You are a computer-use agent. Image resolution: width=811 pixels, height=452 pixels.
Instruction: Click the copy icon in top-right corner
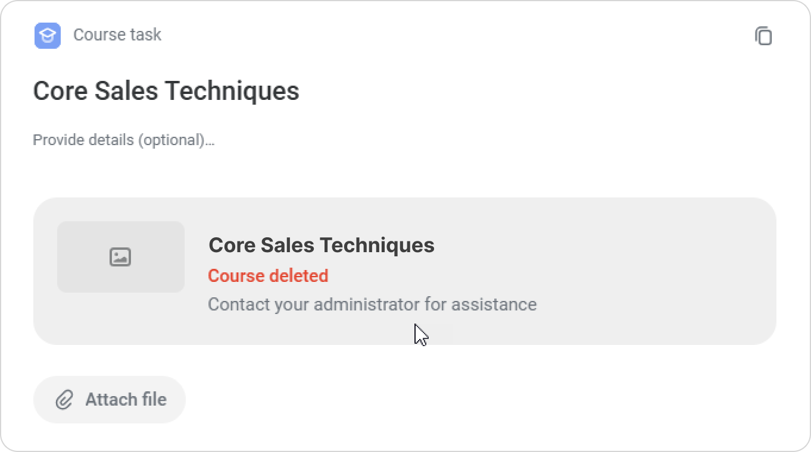tap(763, 36)
